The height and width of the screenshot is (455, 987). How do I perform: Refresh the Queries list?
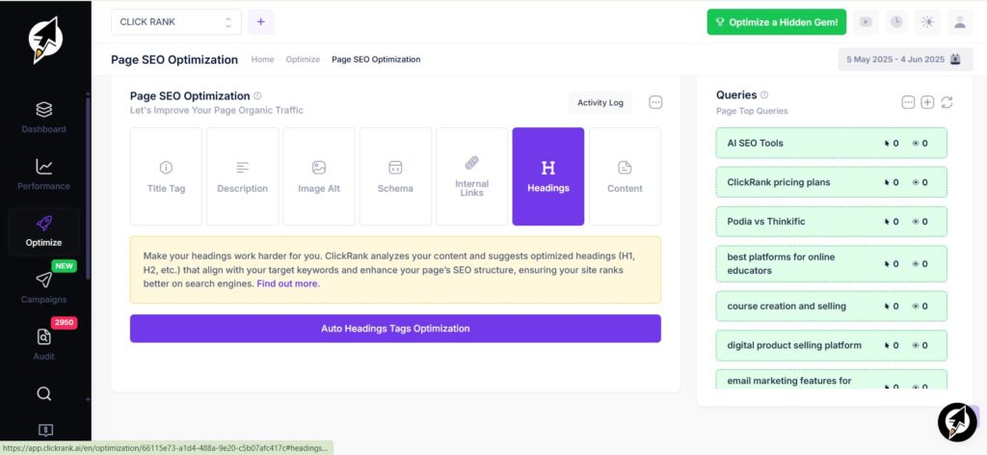point(947,102)
